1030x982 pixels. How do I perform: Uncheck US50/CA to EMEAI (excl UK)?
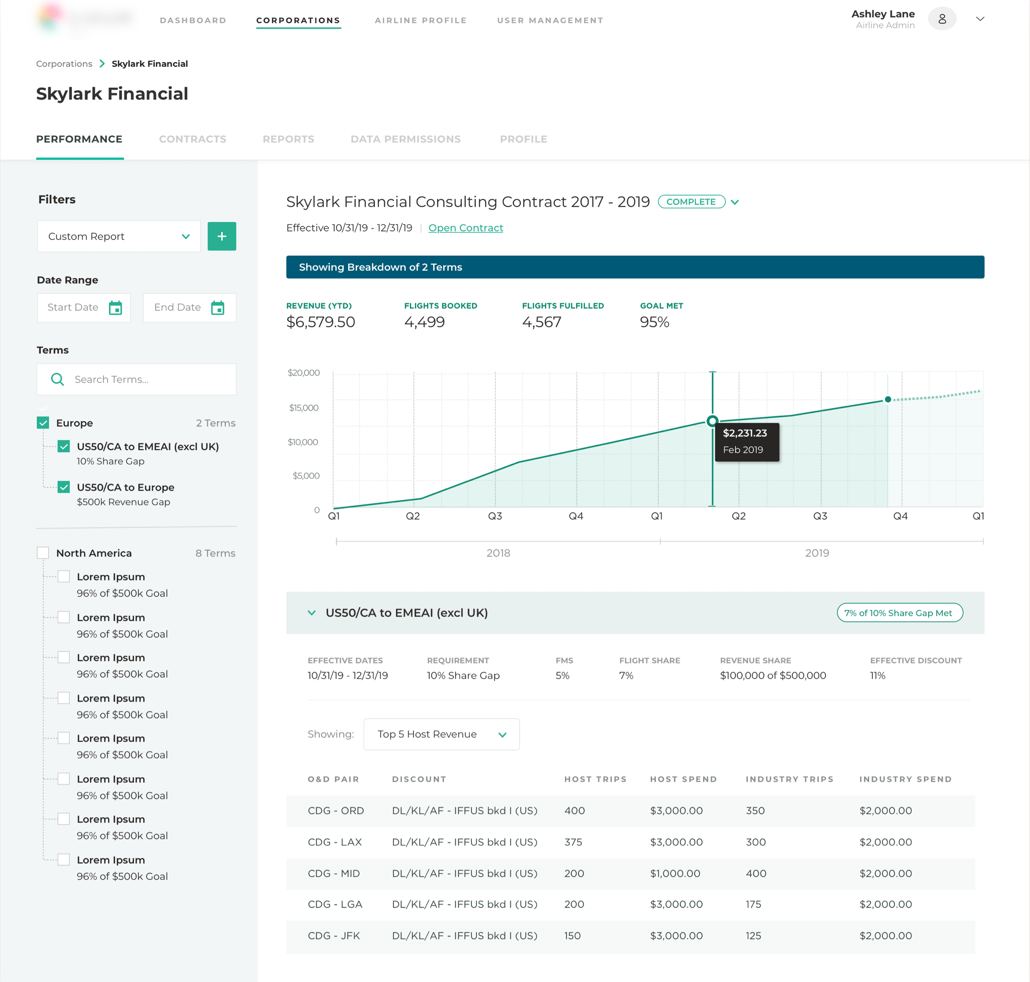click(63, 447)
